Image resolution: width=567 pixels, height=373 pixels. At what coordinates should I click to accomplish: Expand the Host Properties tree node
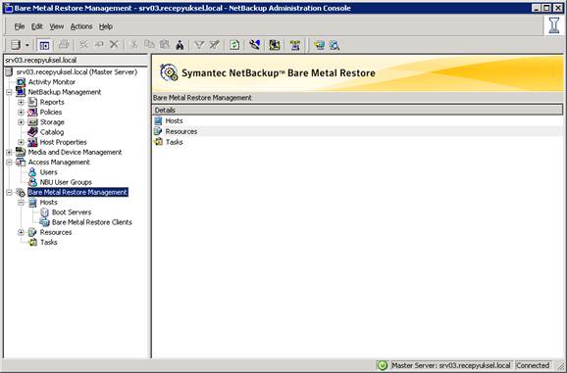[21, 142]
